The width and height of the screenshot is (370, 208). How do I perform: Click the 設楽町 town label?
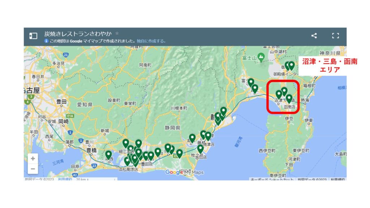coord(114,100)
